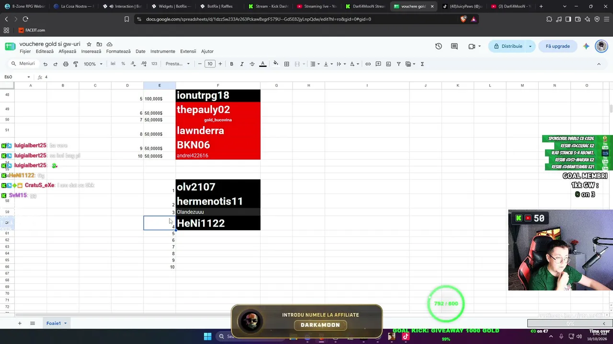The height and width of the screenshot is (344, 613).
Task: Show all comments panel icon
Action: click(x=454, y=46)
